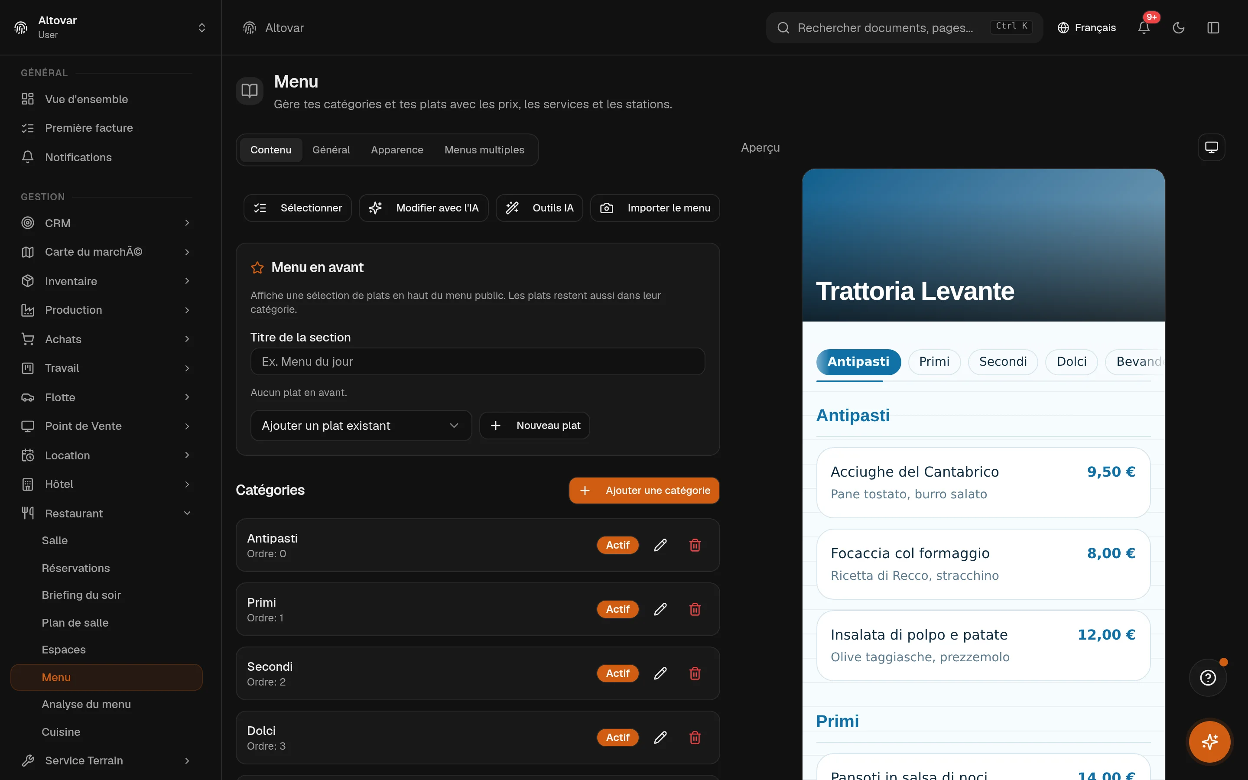The width and height of the screenshot is (1248, 780).
Task: Click the star icon beside Menu en avant
Action: pyautogui.click(x=257, y=268)
